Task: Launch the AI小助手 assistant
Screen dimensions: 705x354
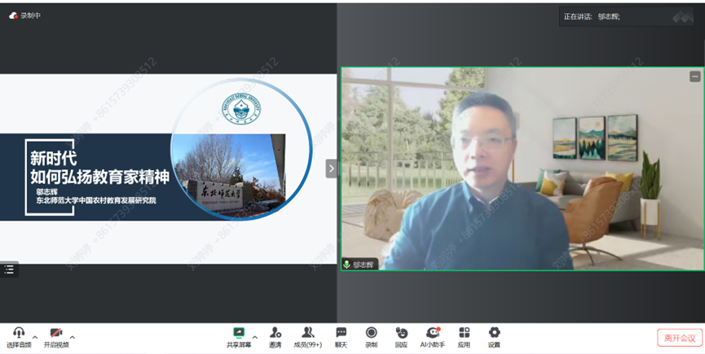Action: click(433, 334)
